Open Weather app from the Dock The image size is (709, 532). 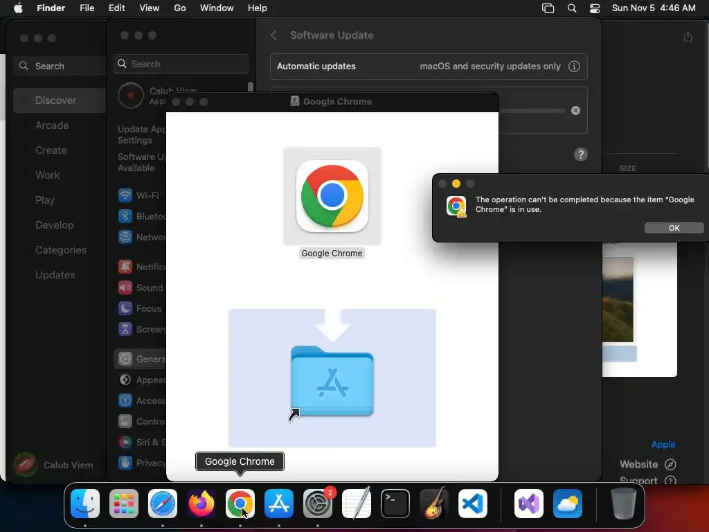pyautogui.click(x=568, y=504)
